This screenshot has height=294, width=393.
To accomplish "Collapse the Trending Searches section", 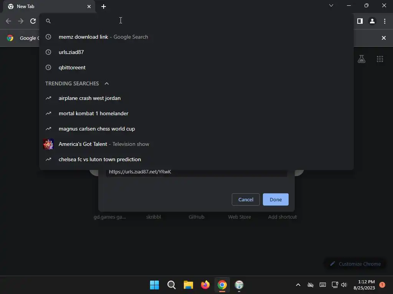I will 107,83.
